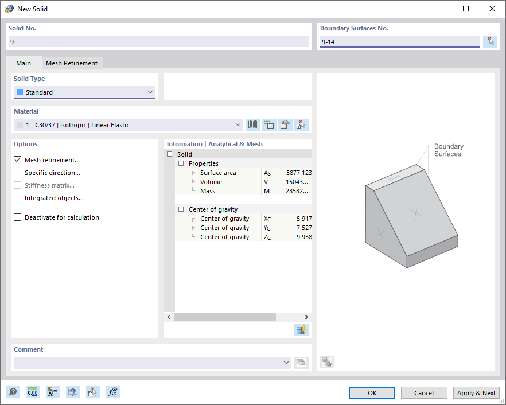Check Deactivate for calculation
Viewport: 506px width, 405px height.
point(17,217)
